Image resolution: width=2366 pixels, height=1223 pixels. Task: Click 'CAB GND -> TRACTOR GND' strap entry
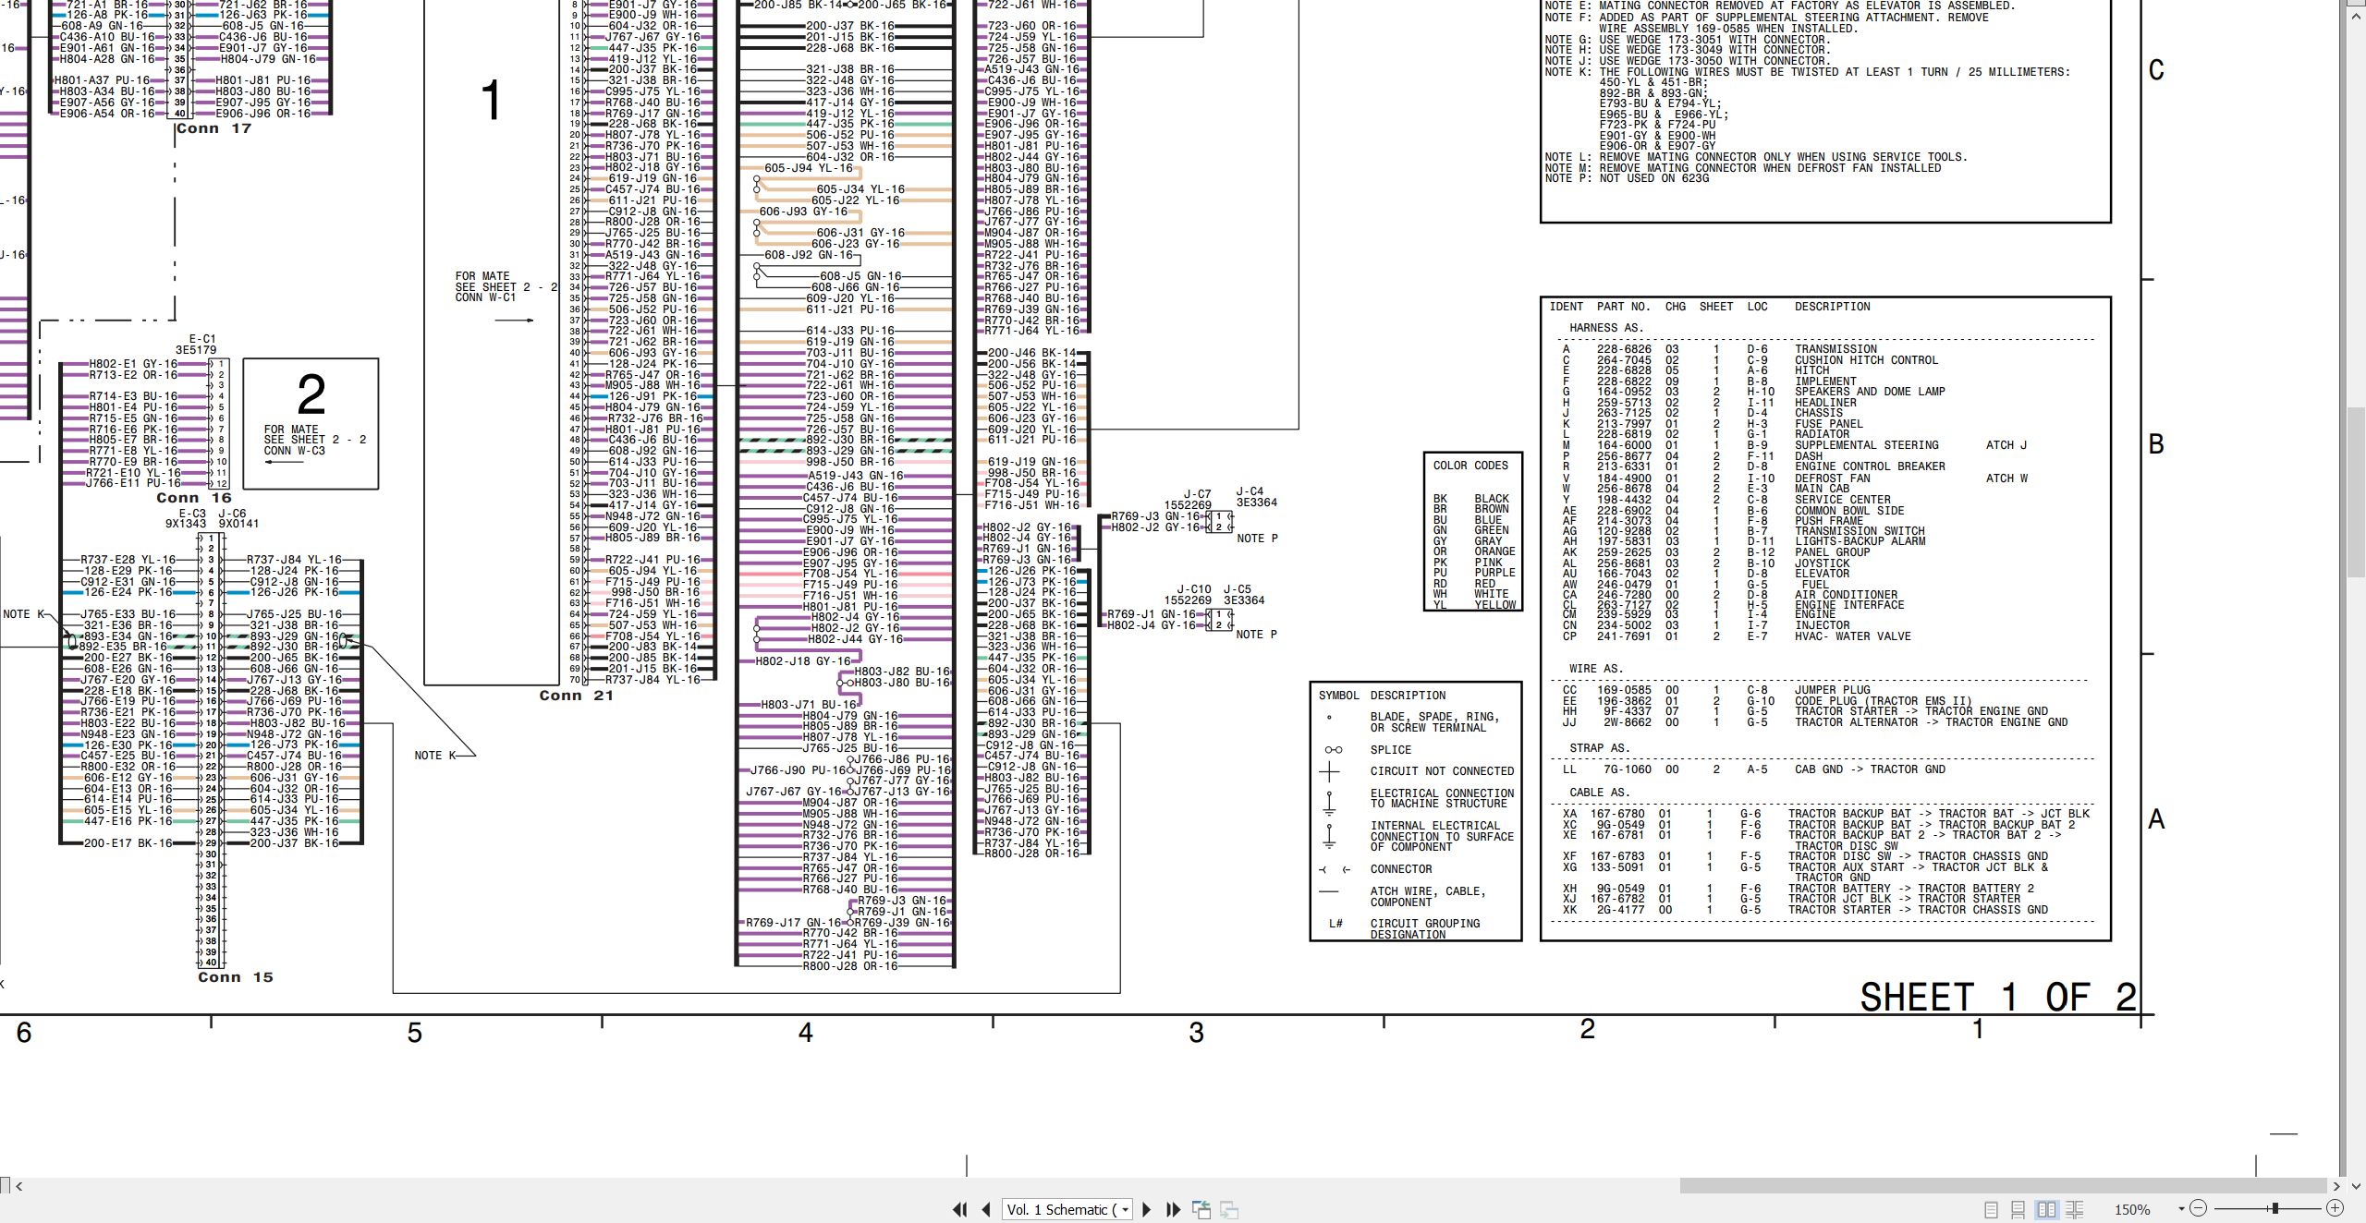point(1870,769)
